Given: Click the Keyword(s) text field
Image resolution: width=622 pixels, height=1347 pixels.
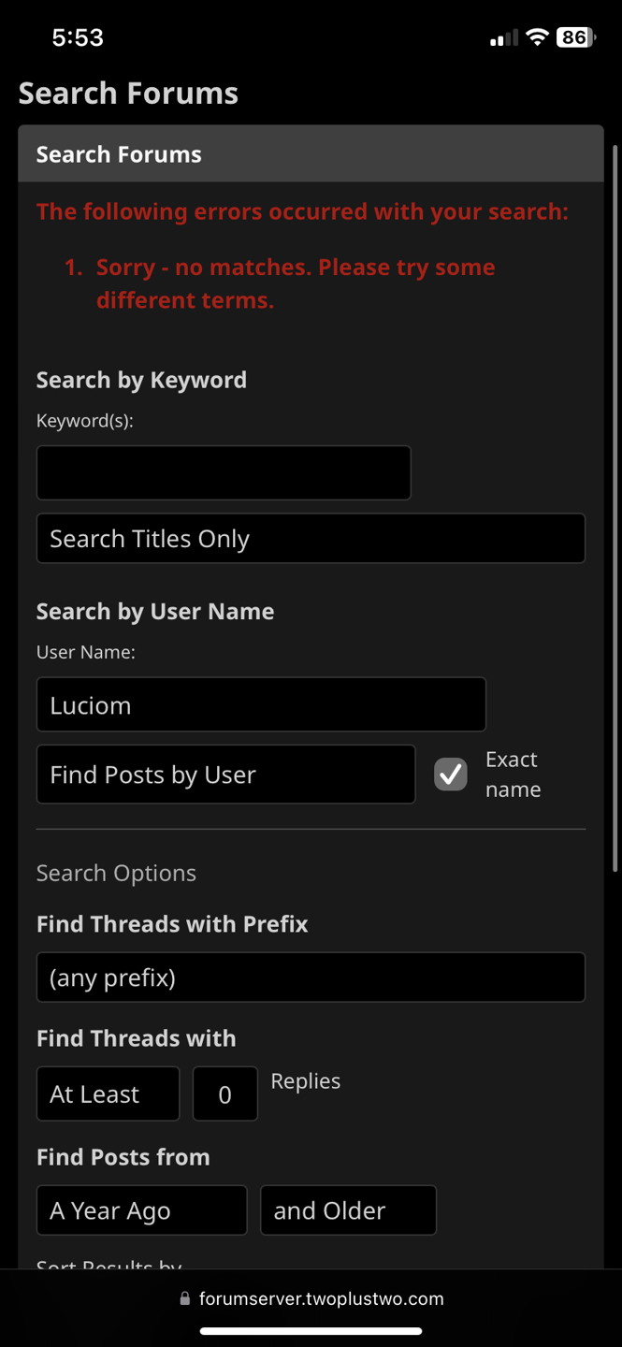Looking at the screenshot, I should 224,472.
